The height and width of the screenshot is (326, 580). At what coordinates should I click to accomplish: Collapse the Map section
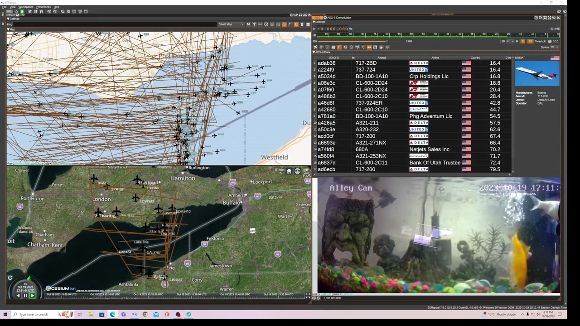[8, 29]
